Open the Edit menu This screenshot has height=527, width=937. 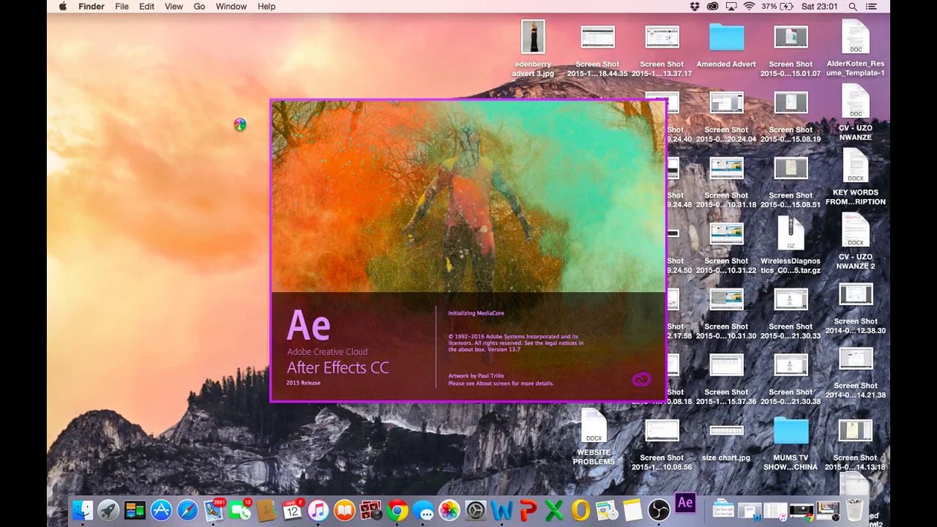click(146, 7)
